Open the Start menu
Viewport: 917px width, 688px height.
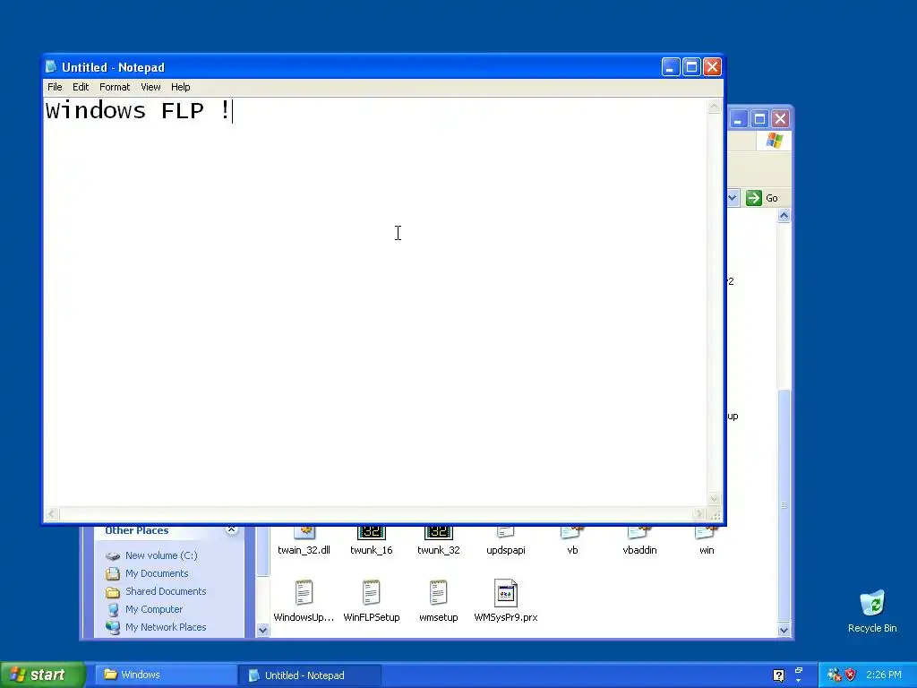43,675
